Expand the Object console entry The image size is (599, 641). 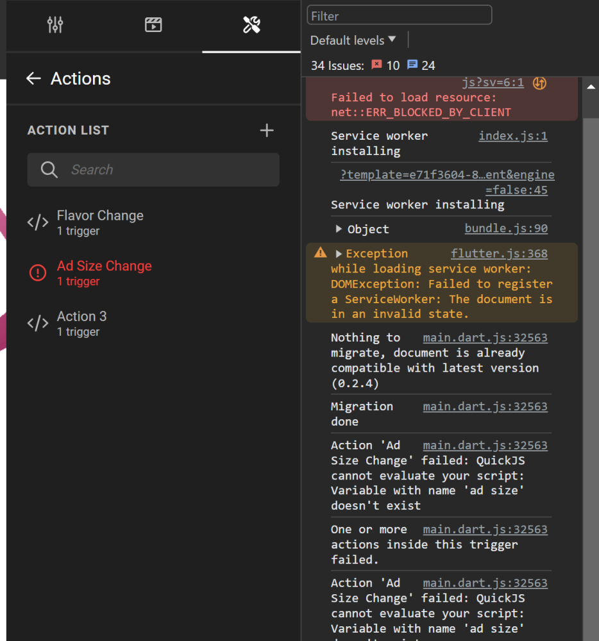(339, 229)
